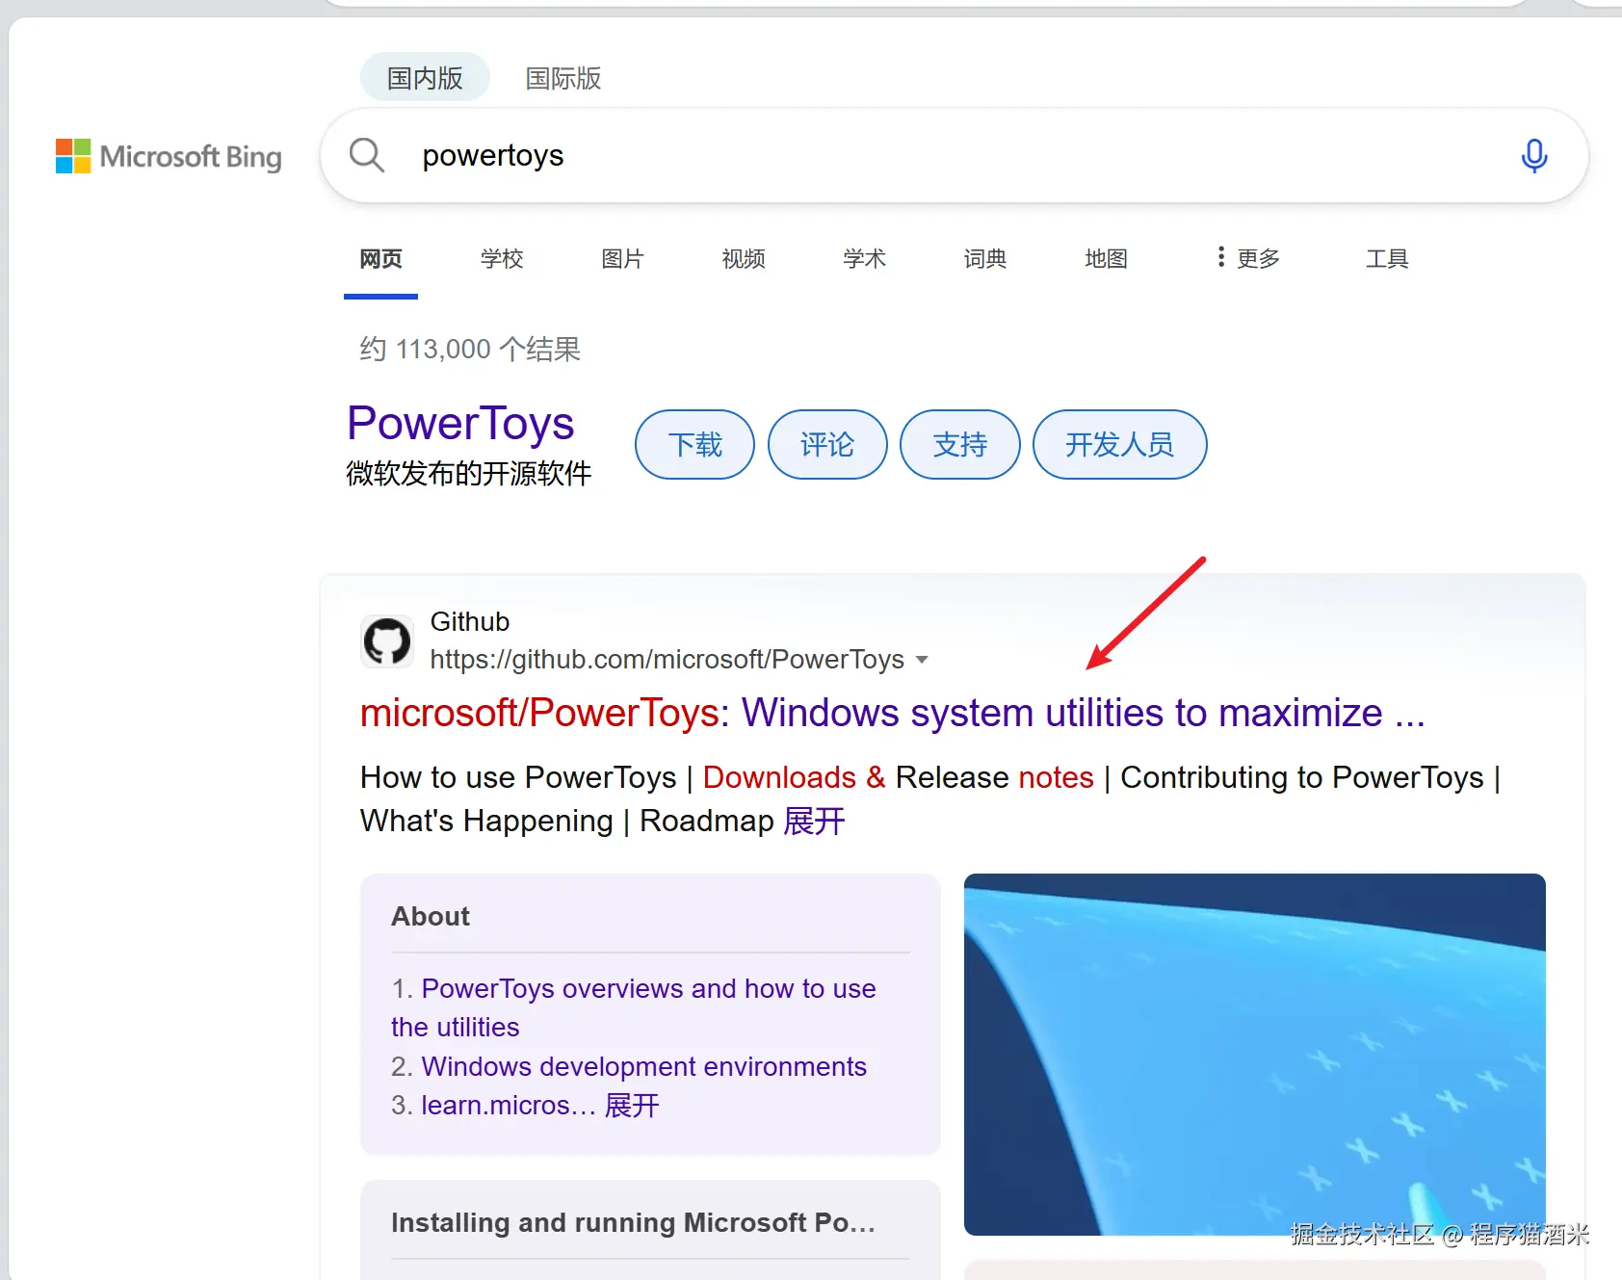Click the GitHub favicon in result

(387, 641)
